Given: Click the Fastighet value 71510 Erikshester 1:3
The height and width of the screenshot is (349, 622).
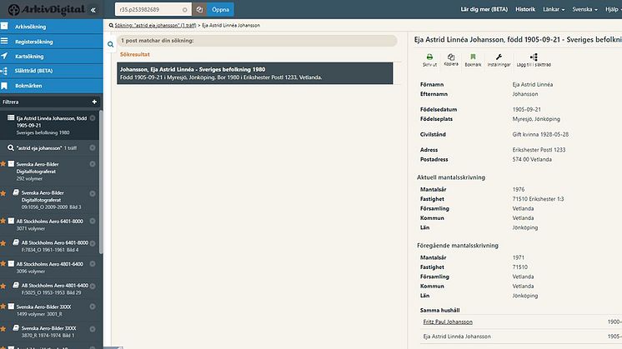Looking at the screenshot, I should click(538, 199).
